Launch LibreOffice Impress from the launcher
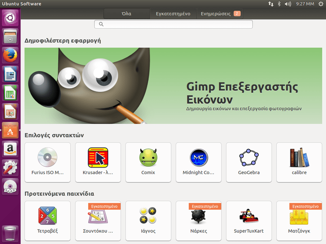326x244 pixels. pos(10,111)
